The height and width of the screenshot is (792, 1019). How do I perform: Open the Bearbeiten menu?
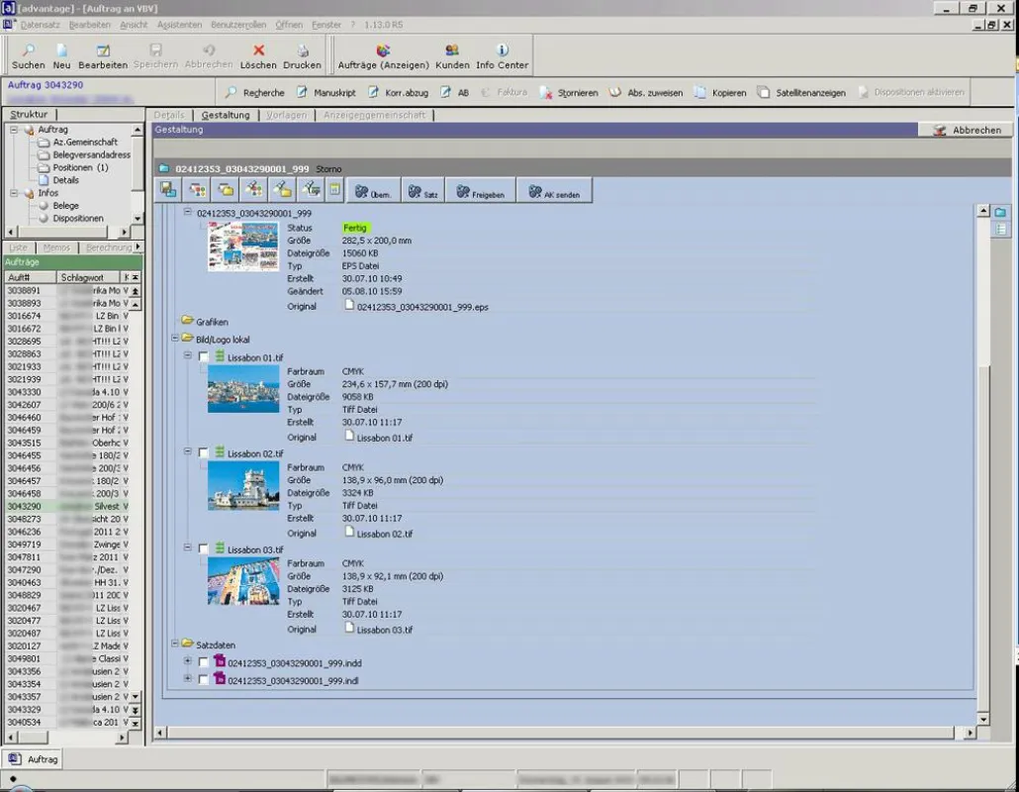pos(90,25)
